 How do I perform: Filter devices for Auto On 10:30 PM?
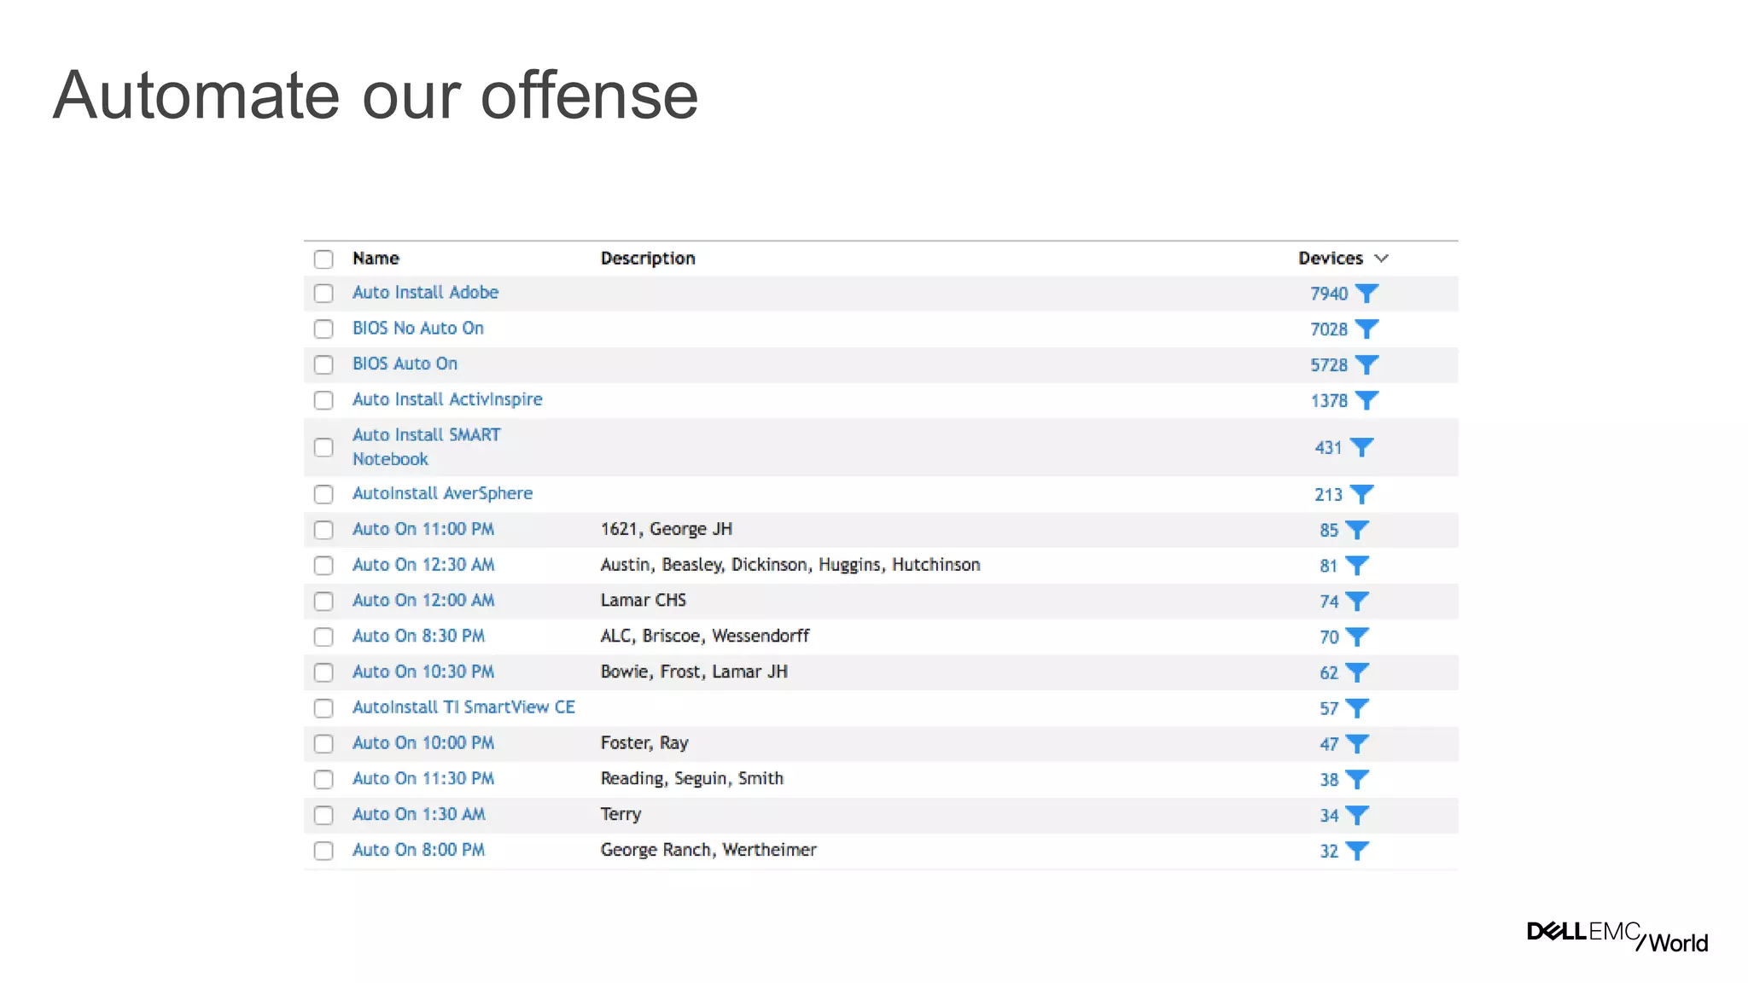(x=1357, y=673)
